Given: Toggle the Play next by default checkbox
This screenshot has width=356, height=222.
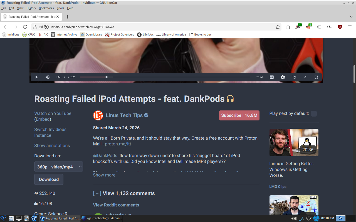Looking at the screenshot, I should pyautogui.click(x=314, y=113).
